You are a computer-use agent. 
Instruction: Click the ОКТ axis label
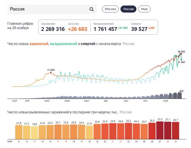point(145,101)
